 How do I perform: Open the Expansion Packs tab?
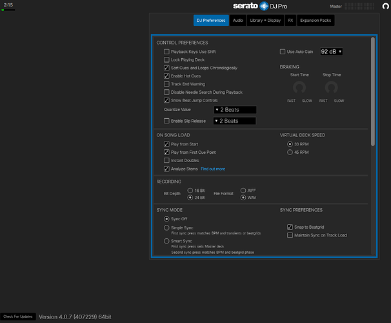[316, 20]
